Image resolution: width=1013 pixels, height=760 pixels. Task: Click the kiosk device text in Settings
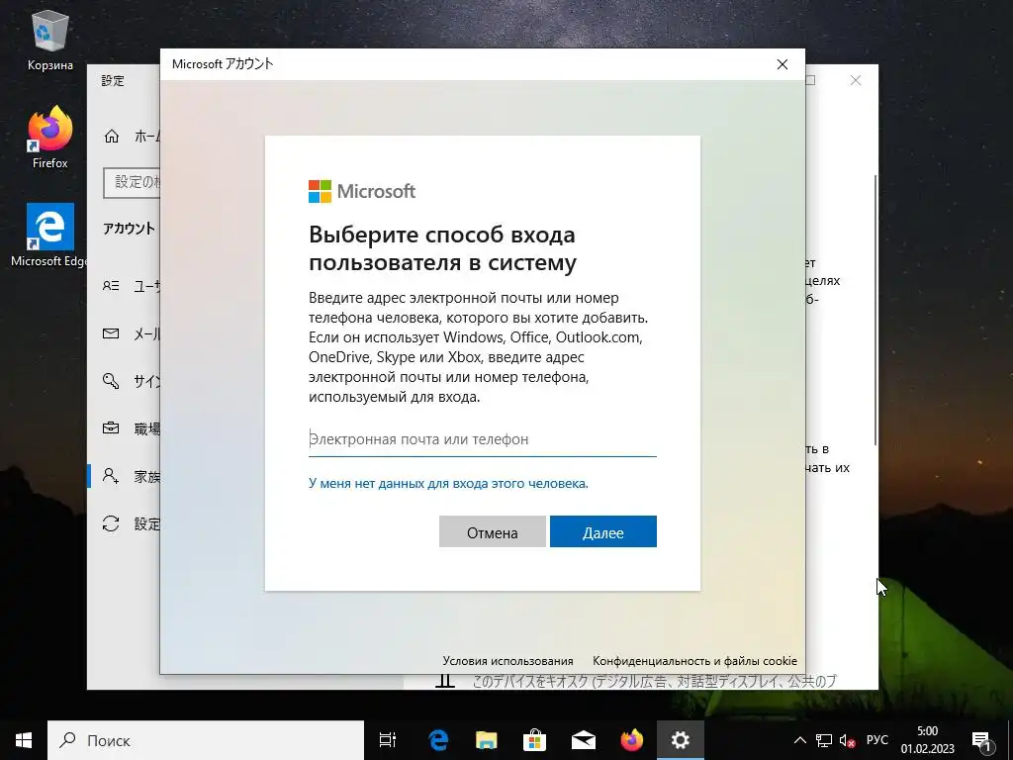pyautogui.click(x=654, y=681)
